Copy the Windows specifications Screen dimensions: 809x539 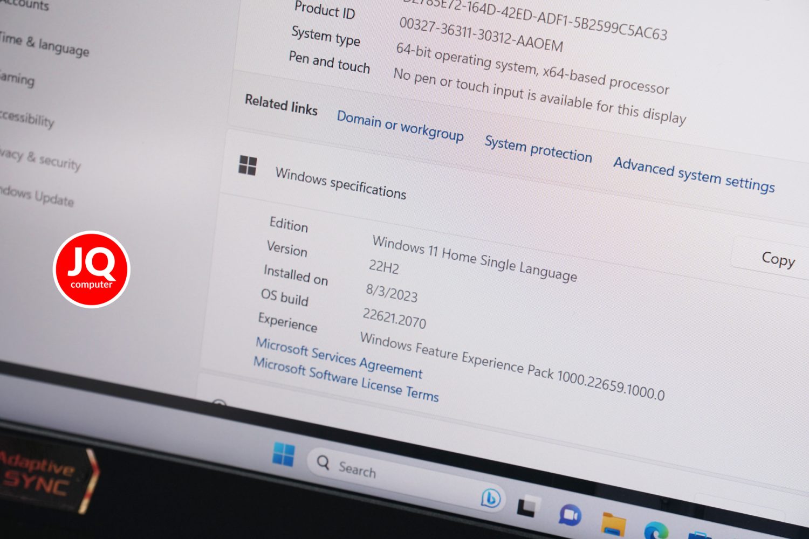pos(778,259)
